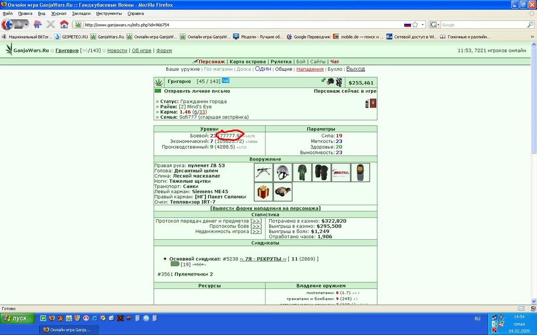The width and height of the screenshot is (537, 335).
Task: Click the heavy shin guards item icon
Action: [x=322, y=172]
